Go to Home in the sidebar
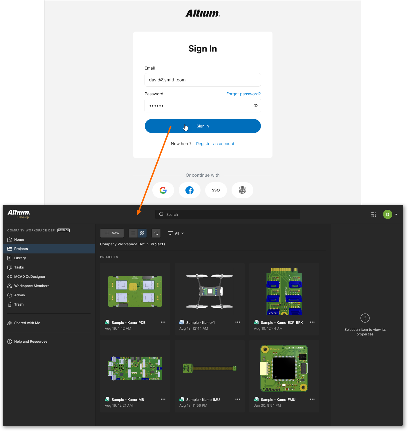The height and width of the screenshot is (431, 408). (49, 240)
